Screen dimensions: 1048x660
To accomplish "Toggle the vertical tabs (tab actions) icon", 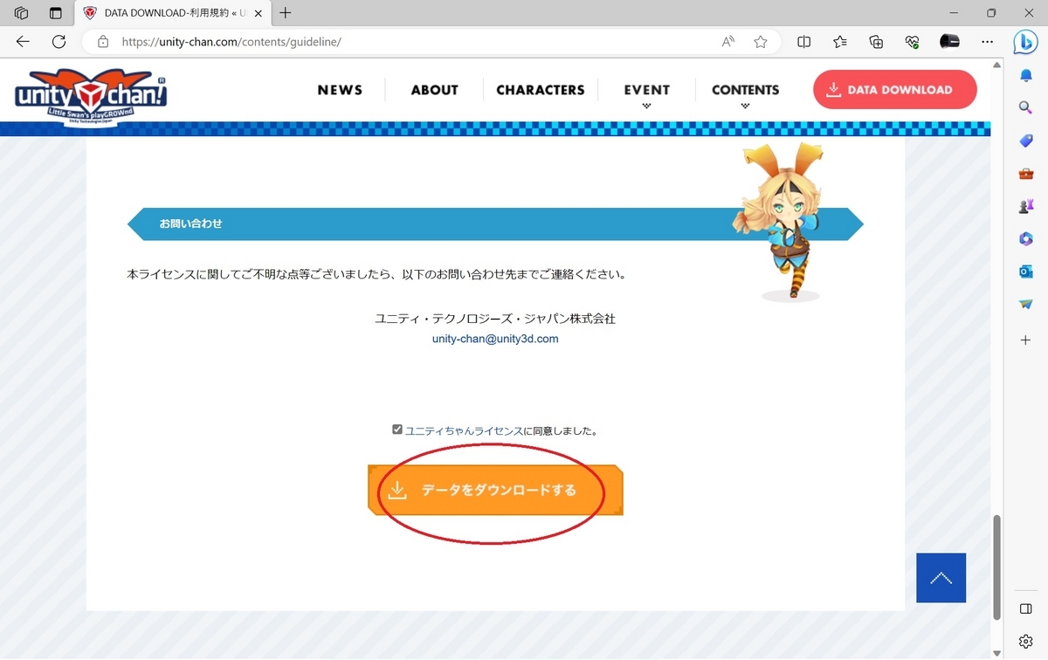I will pyautogui.click(x=56, y=13).
